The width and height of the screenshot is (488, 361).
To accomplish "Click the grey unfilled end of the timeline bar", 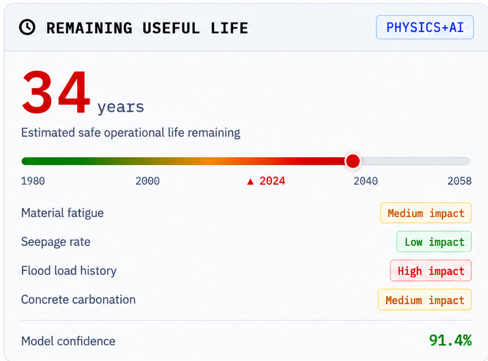I will point(416,161).
